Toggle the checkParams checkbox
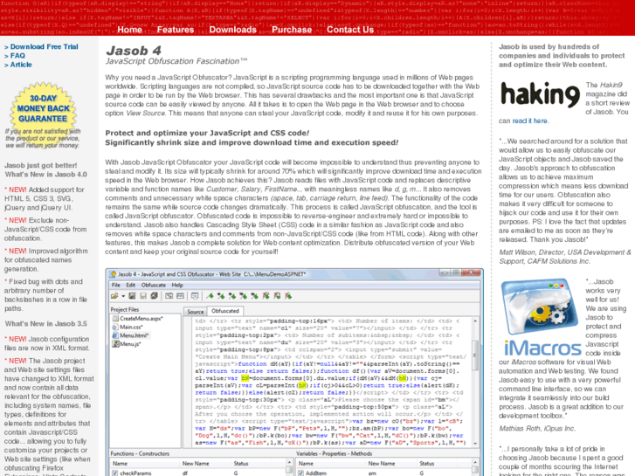This screenshot has height=476, width=635. [115, 473]
